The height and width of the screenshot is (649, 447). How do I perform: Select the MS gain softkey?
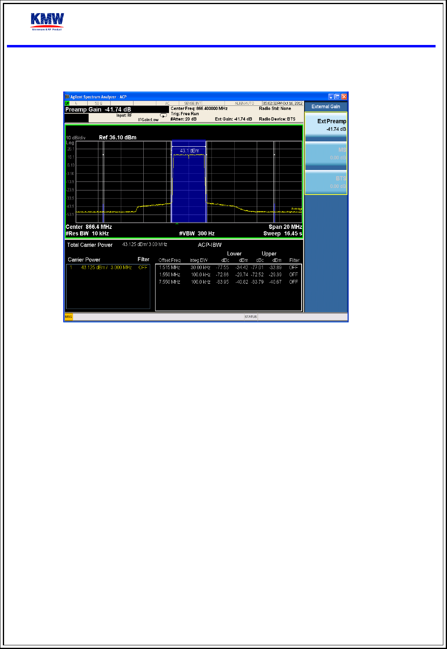326,156
